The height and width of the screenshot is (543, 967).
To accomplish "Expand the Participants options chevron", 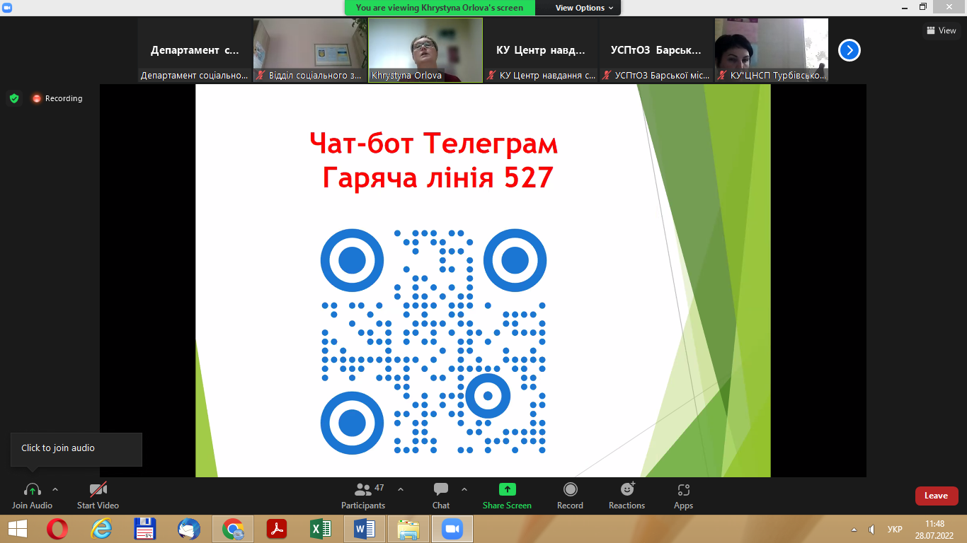I will click(401, 489).
